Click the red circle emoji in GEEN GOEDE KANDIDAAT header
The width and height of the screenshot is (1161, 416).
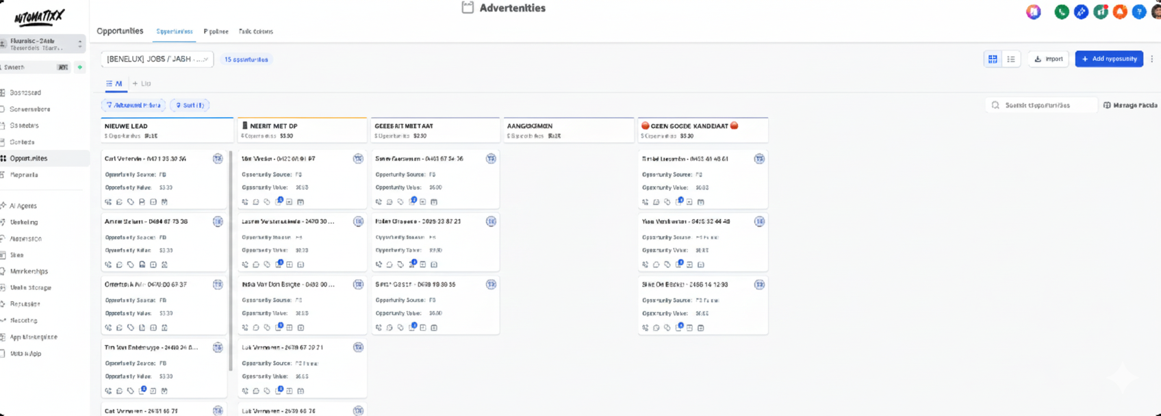(645, 126)
